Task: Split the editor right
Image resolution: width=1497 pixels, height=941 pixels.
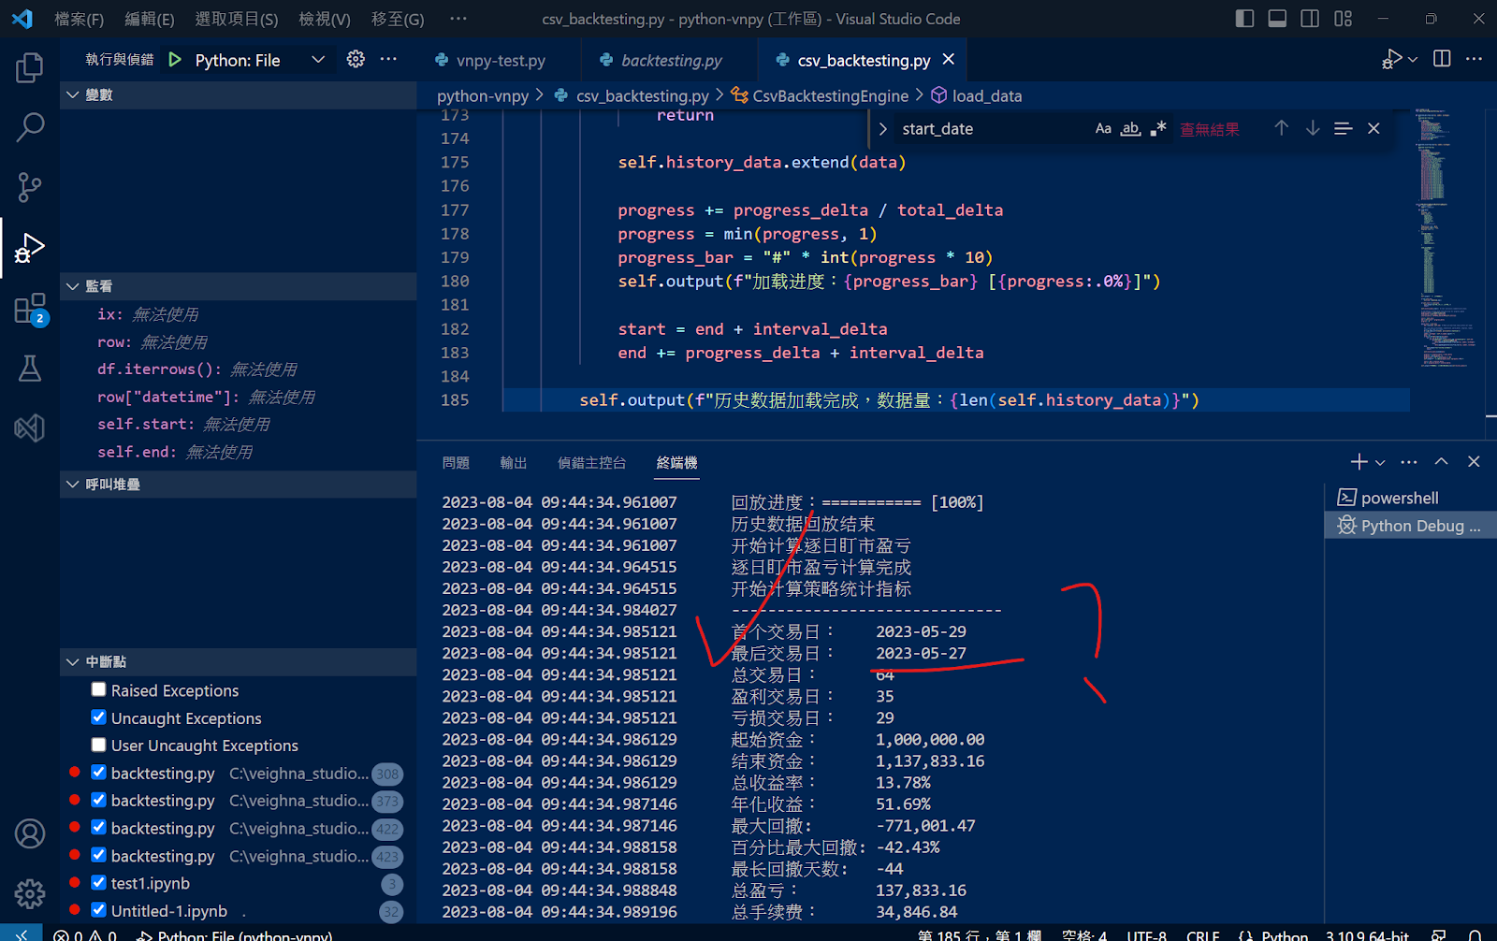Action: click(x=1442, y=59)
